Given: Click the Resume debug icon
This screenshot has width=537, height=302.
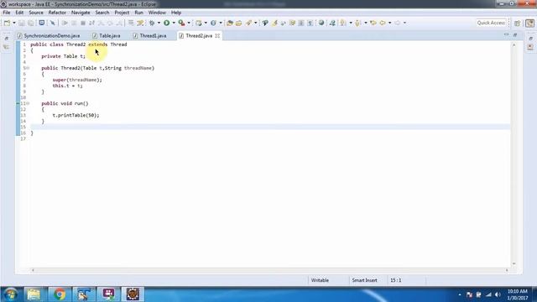Looking at the screenshot, I should (65, 23).
